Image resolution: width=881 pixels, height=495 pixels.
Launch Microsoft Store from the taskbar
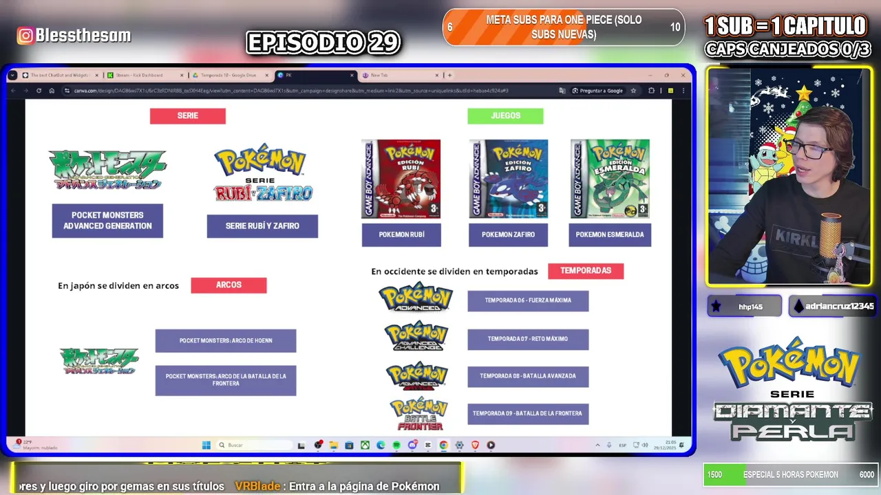pyautogui.click(x=349, y=445)
